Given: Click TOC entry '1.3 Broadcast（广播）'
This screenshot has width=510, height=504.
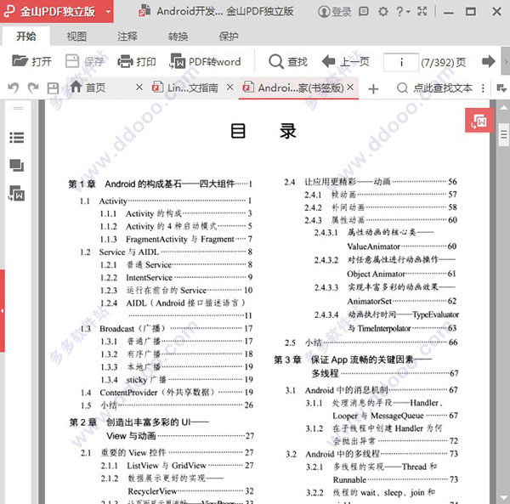Looking at the screenshot, I should (x=167, y=329).
